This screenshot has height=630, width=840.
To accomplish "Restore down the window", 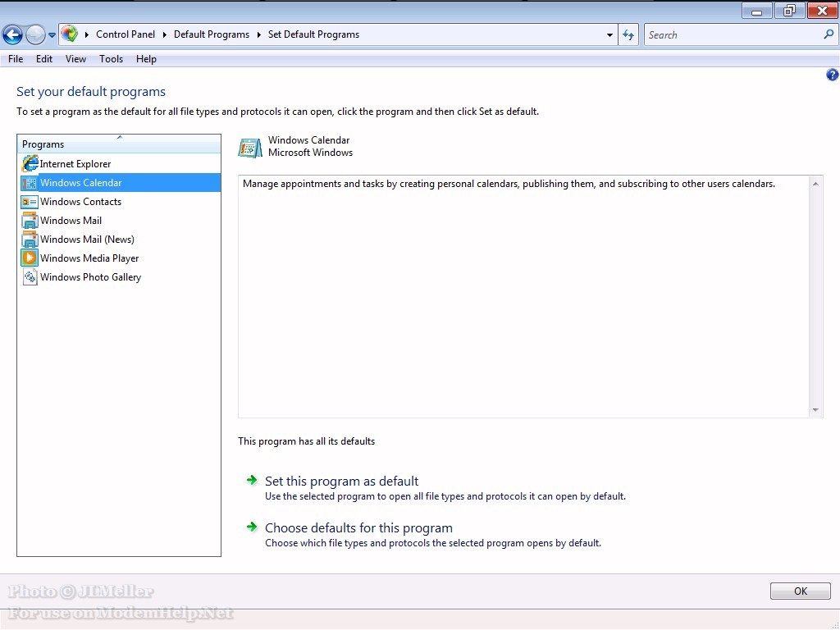I will click(x=789, y=11).
